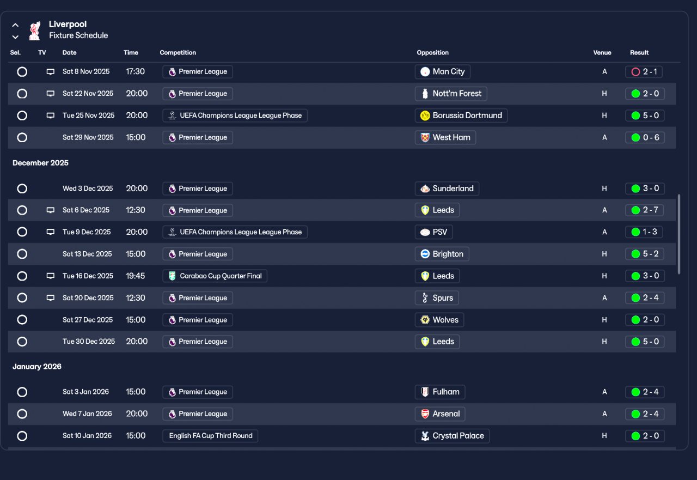
Task: Sort by the Result column header
Action: click(x=639, y=53)
